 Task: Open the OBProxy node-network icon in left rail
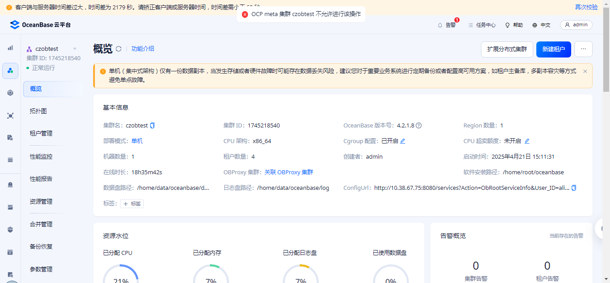[x=10, y=115]
